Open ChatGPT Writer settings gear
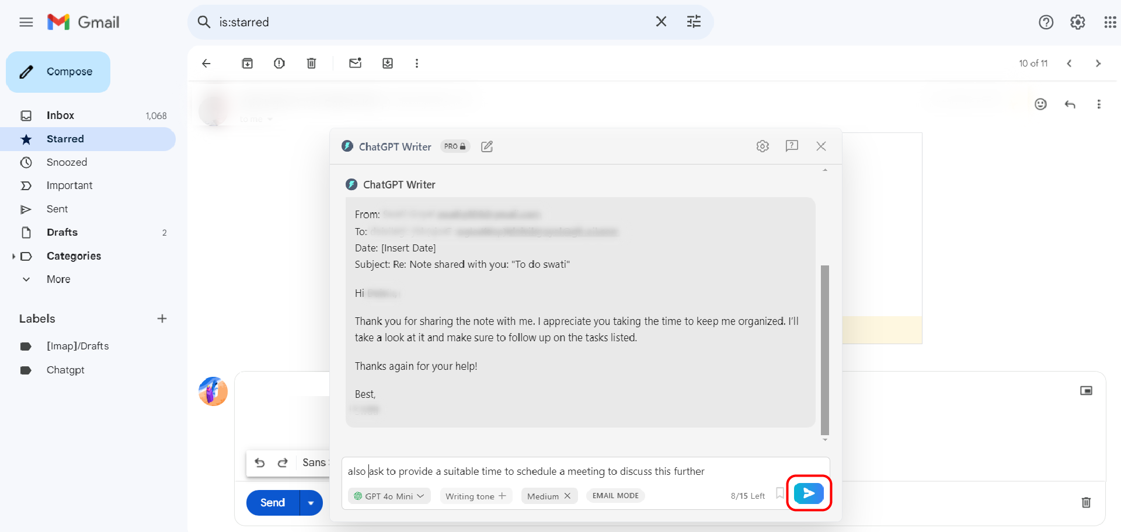The height and width of the screenshot is (532, 1121). pos(763,146)
